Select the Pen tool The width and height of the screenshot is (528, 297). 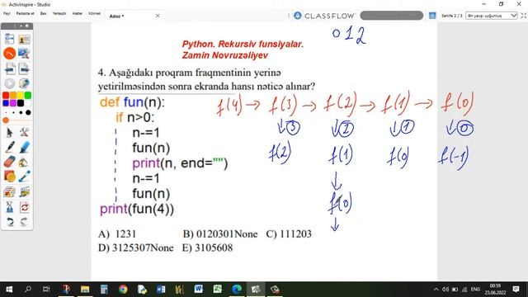pyautogui.click(x=9, y=147)
